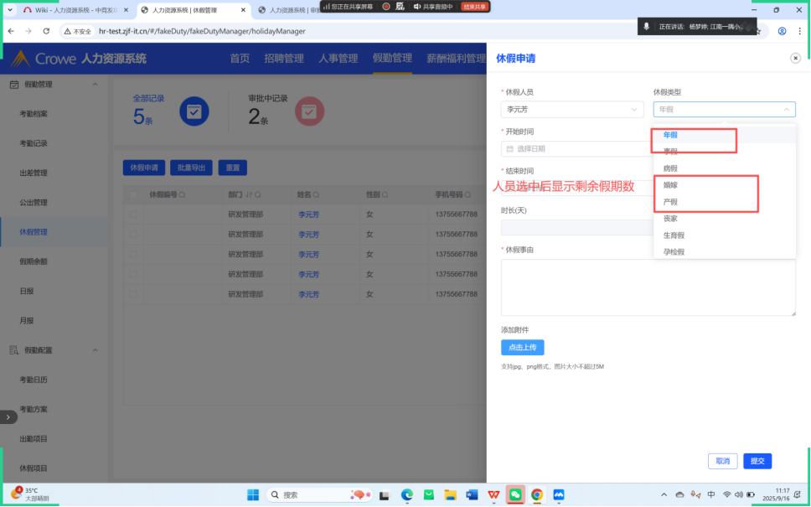Click the volume icon in the system tray
This screenshot has width=811, height=507.
coord(739,495)
